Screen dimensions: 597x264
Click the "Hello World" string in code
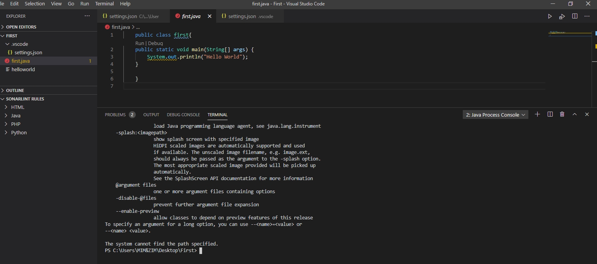pos(224,57)
